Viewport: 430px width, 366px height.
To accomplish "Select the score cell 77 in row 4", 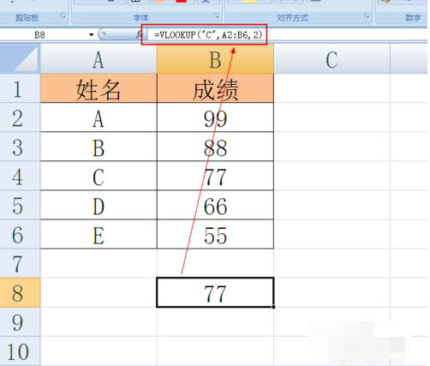I will tap(215, 176).
